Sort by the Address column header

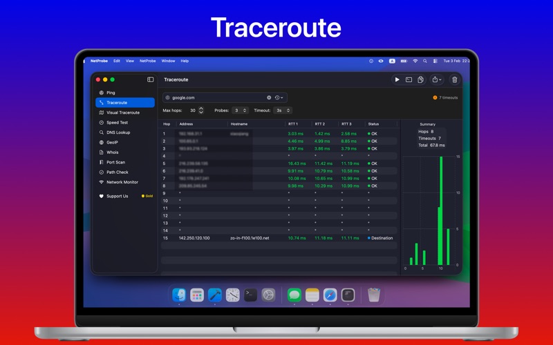point(186,124)
